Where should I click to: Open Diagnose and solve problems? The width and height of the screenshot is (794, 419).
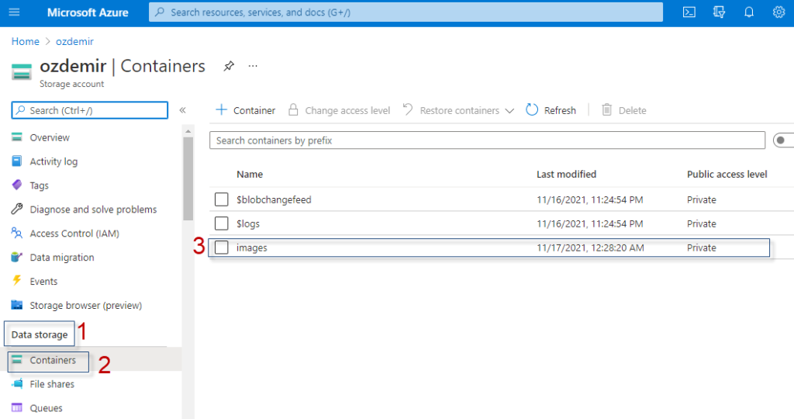(93, 209)
